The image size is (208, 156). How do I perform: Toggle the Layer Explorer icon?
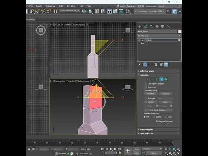[103, 11]
